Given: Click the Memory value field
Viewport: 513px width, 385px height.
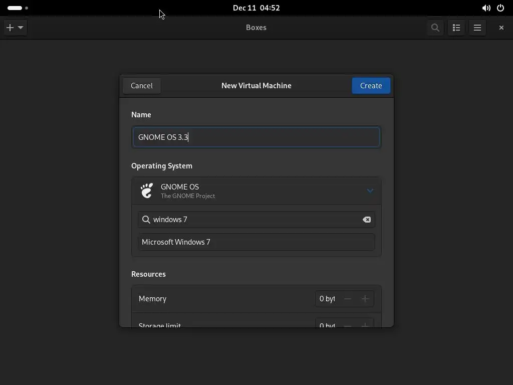Looking at the screenshot, I should [x=327, y=299].
